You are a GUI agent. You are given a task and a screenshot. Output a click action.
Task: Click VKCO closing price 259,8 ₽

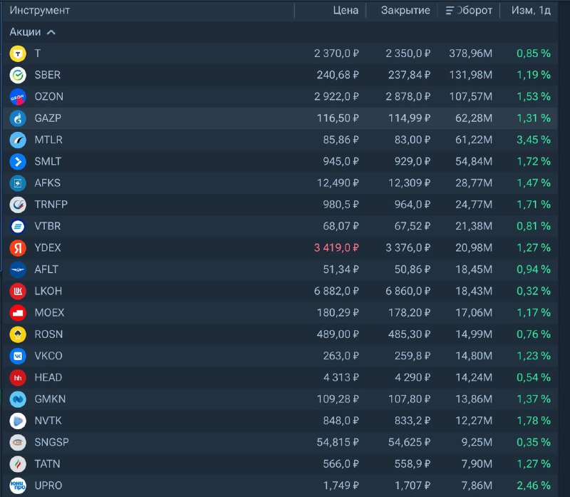pos(413,356)
